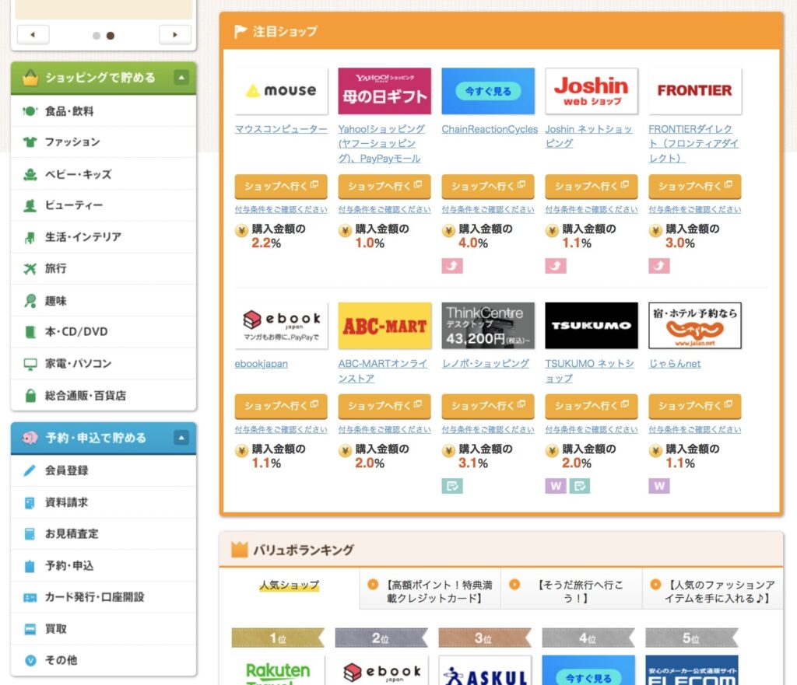The image size is (797, 685).
Task: Open the 生活・インテリア category
Action: (104, 237)
